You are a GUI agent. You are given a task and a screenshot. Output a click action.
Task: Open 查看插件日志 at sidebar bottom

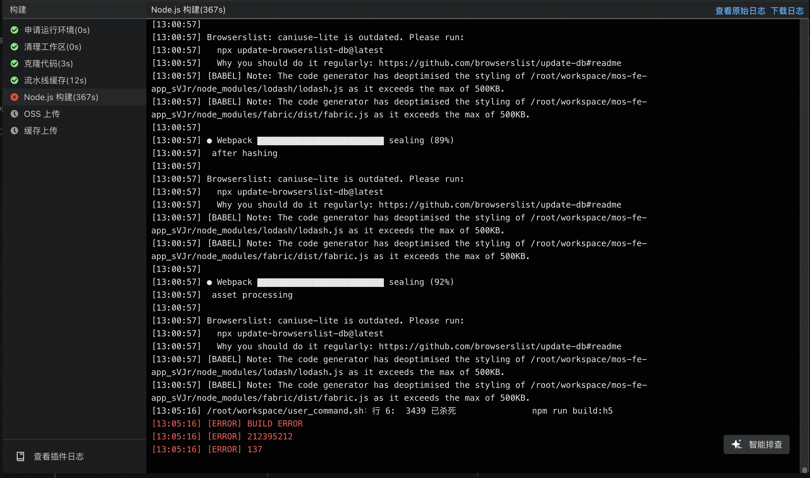(50, 456)
